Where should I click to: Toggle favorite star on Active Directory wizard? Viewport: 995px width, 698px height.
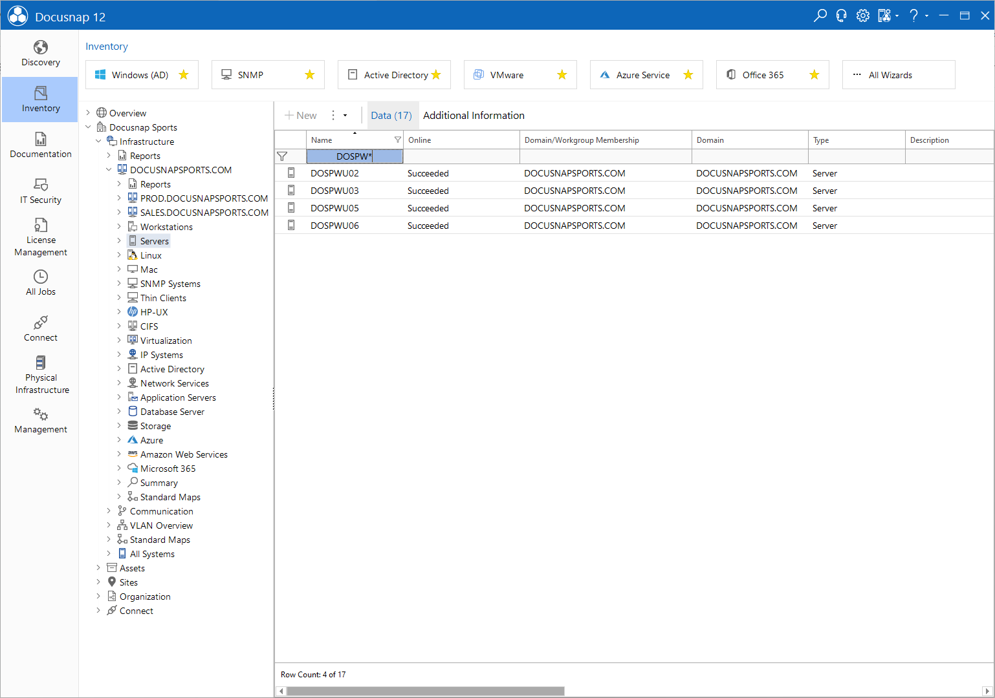436,75
